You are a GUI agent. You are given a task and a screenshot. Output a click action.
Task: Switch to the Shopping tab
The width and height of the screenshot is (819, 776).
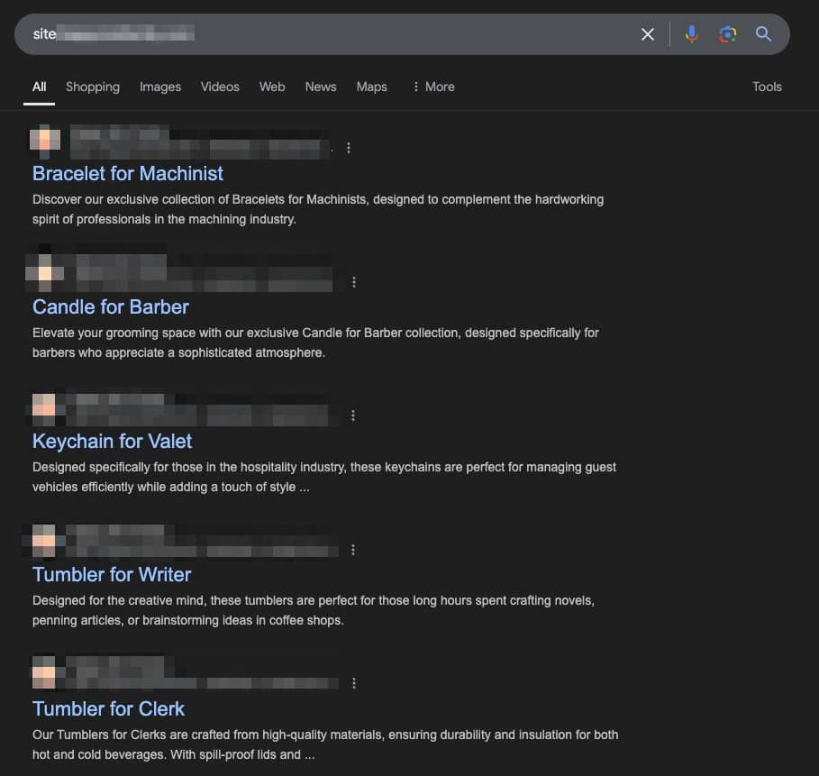pos(93,87)
